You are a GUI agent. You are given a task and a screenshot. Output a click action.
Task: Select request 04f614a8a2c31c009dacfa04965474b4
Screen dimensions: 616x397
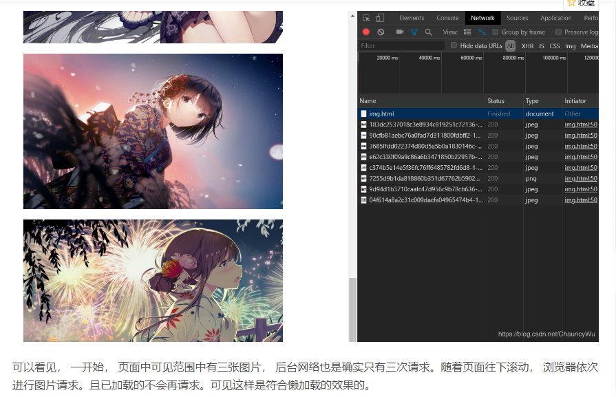(478, 200)
